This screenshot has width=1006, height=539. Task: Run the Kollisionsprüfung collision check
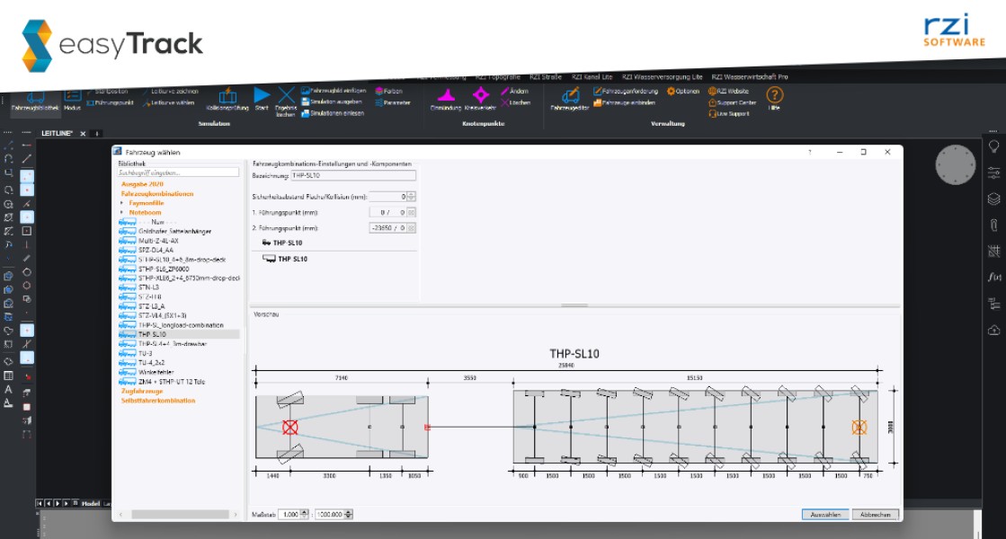[227, 101]
